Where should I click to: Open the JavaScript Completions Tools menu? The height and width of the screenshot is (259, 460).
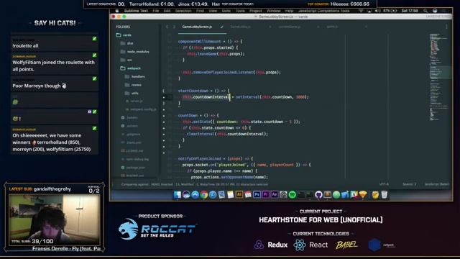click(324, 11)
